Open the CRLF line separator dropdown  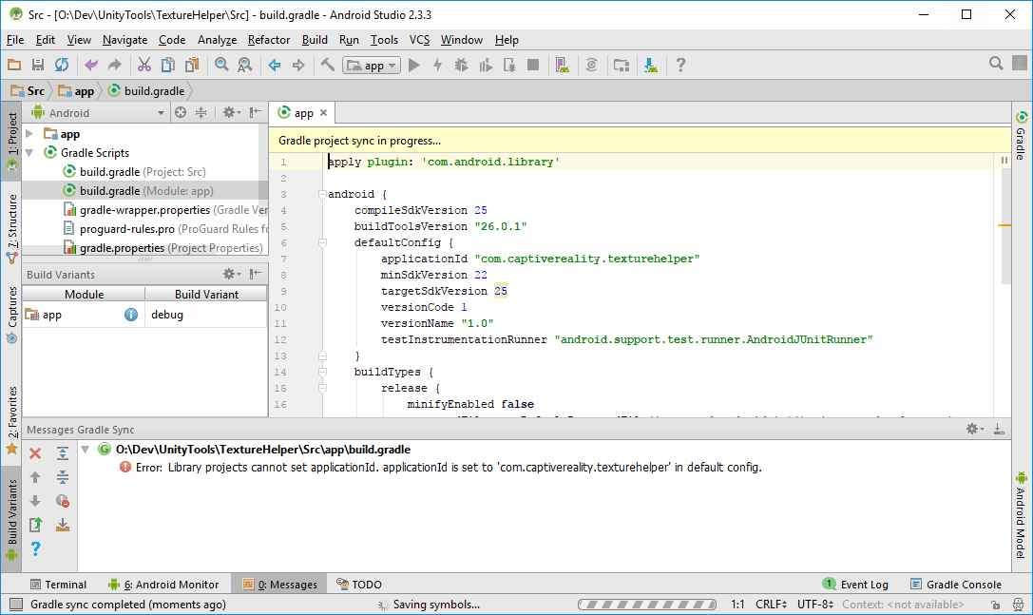point(771,605)
